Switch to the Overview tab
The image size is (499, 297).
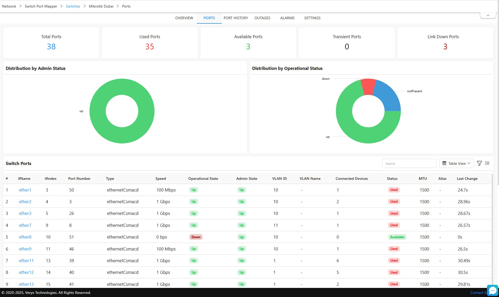click(x=184, y=18)
